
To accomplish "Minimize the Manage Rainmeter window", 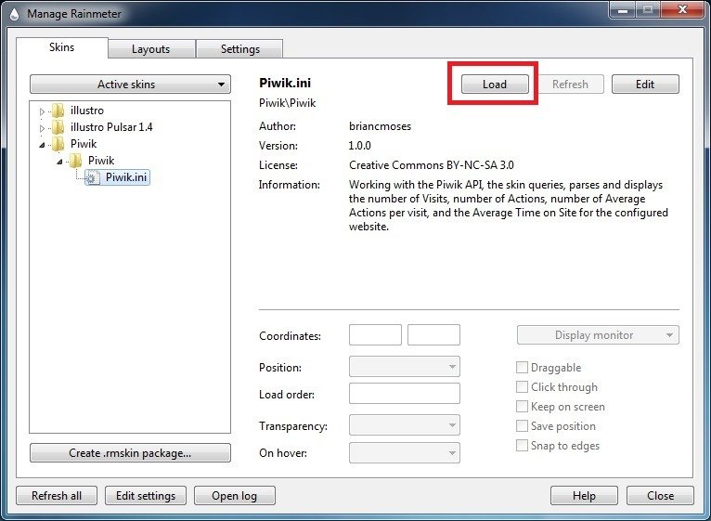I will click(x=623, y=10).
